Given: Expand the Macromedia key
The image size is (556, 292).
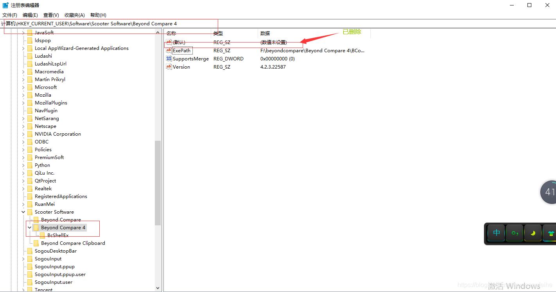Looking at the screenshot, I should (x=23, y=72).
